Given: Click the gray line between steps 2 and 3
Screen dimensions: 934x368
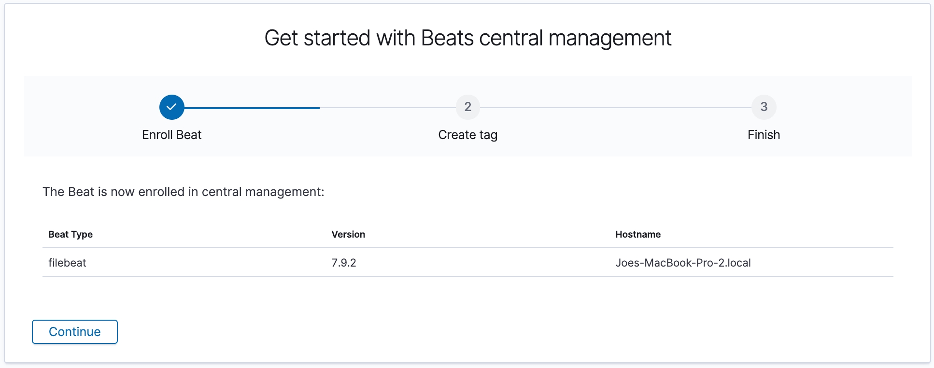Looking at the screenshot, I should point(616,108).
